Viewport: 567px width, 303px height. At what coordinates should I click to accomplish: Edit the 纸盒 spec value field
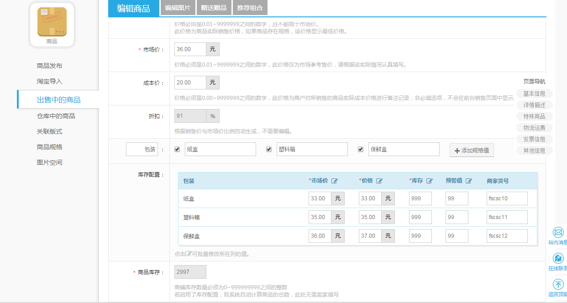coord(220,149)
